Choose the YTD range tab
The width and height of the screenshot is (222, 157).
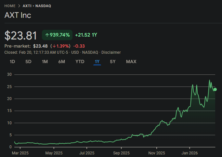pos(80,62)
